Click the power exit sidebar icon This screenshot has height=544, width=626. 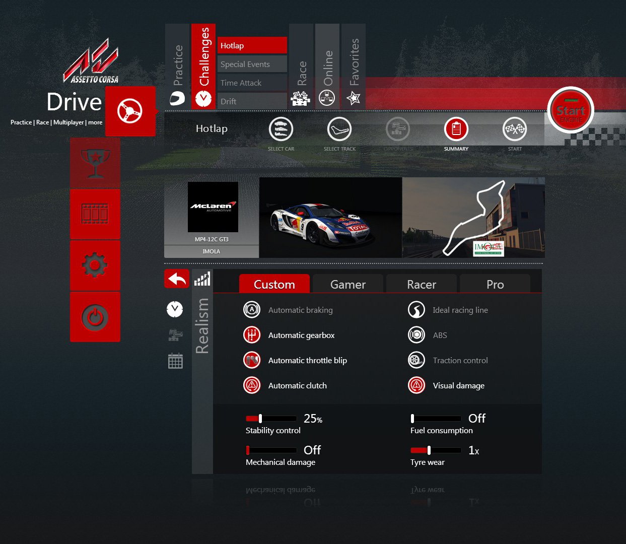[95, 317]
